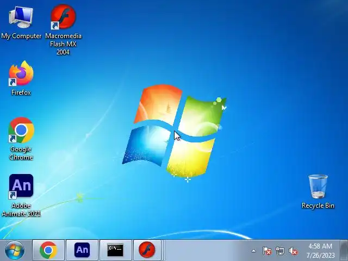Launch Macromedia Flash from the taskbar
Image resolution: width=348 pixels, height=261 pixels.
tap(147, 250)
